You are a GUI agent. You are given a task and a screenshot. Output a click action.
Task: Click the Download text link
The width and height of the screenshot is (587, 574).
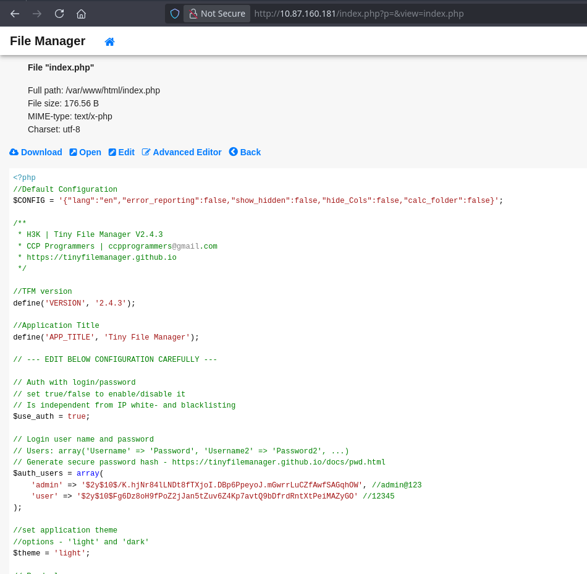pos(41,152)
